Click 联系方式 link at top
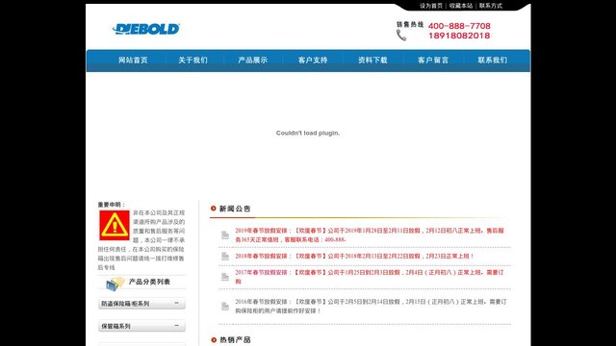The image size is (616, 346). point(491,6)
